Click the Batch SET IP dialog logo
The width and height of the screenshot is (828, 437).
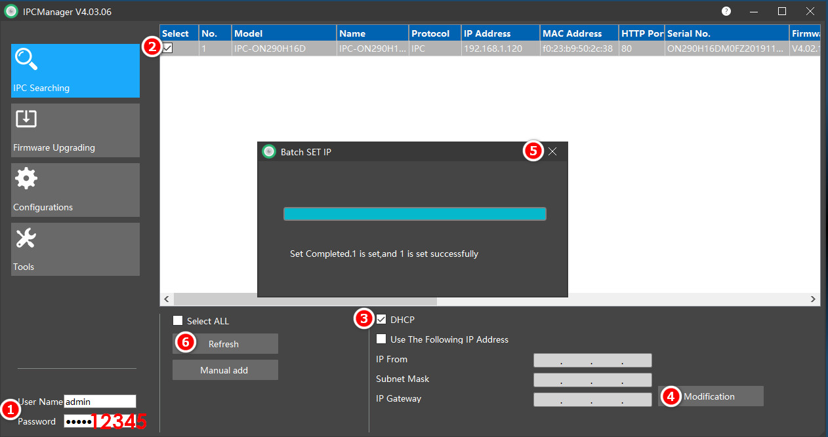click(268, 151)
